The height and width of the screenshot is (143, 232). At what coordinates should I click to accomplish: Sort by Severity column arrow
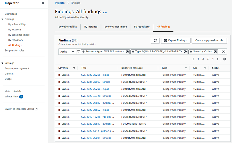pos(74,68)
